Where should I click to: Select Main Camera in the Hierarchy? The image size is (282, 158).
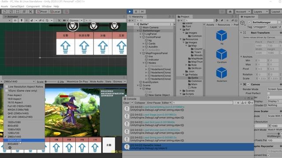coord(150,27)
